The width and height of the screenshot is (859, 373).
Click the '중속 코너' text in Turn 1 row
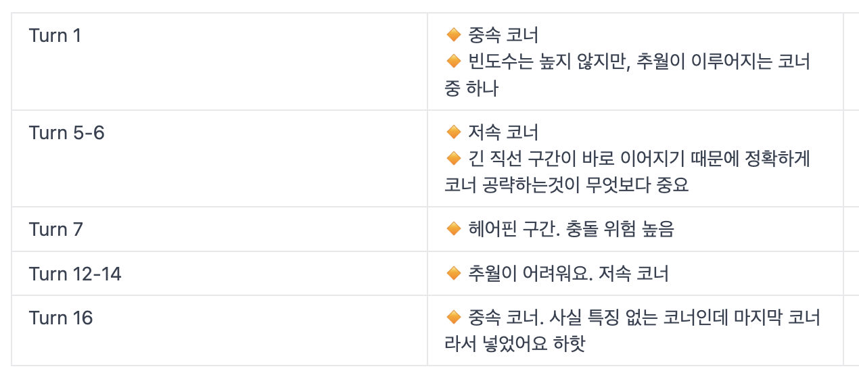click(503, 35)
